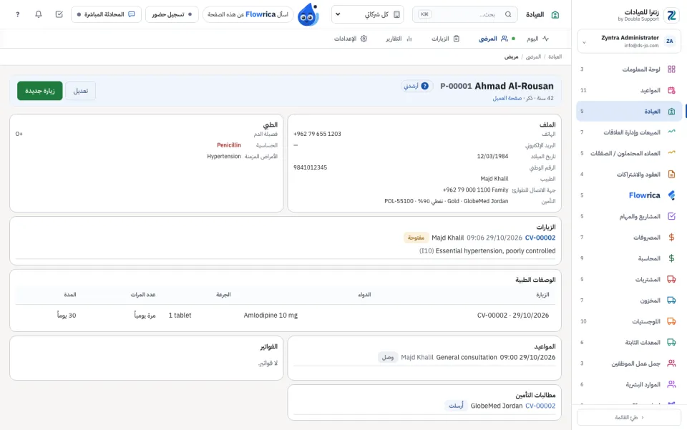The image size is (687, 430).
Task: Click the sent status badge on claim
Action: pos(456,406)
